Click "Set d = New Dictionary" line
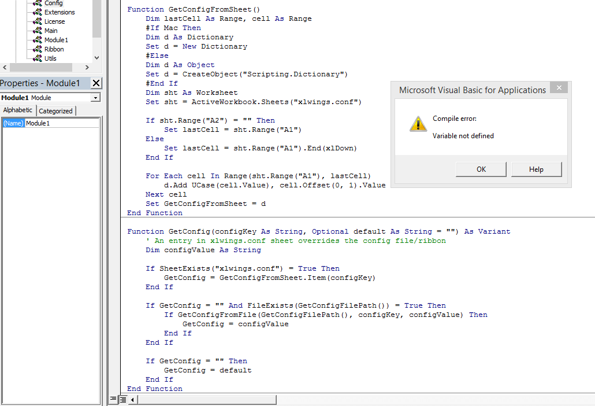This screenshot has width=595, height=406. tap(196, 46)
